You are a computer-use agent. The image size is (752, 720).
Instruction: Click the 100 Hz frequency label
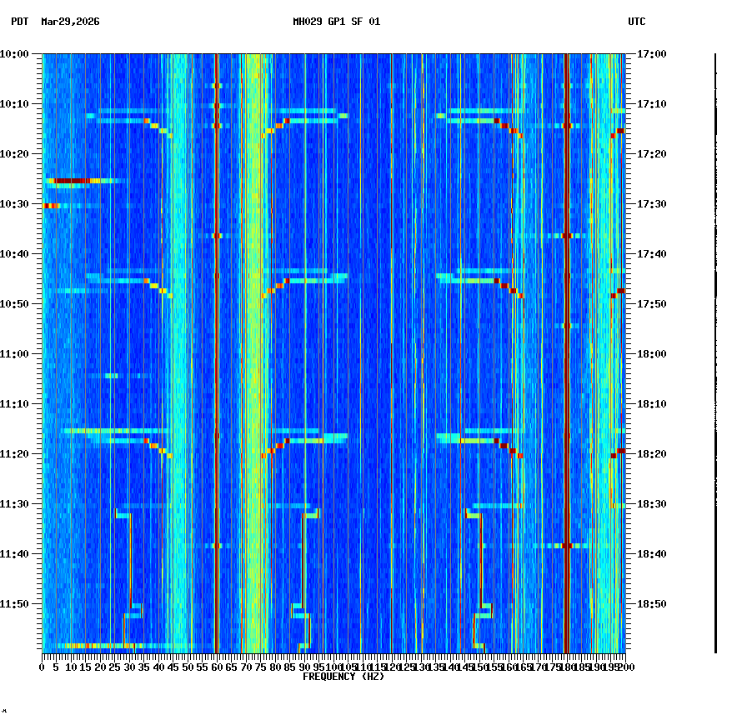[x=333, y=667]
